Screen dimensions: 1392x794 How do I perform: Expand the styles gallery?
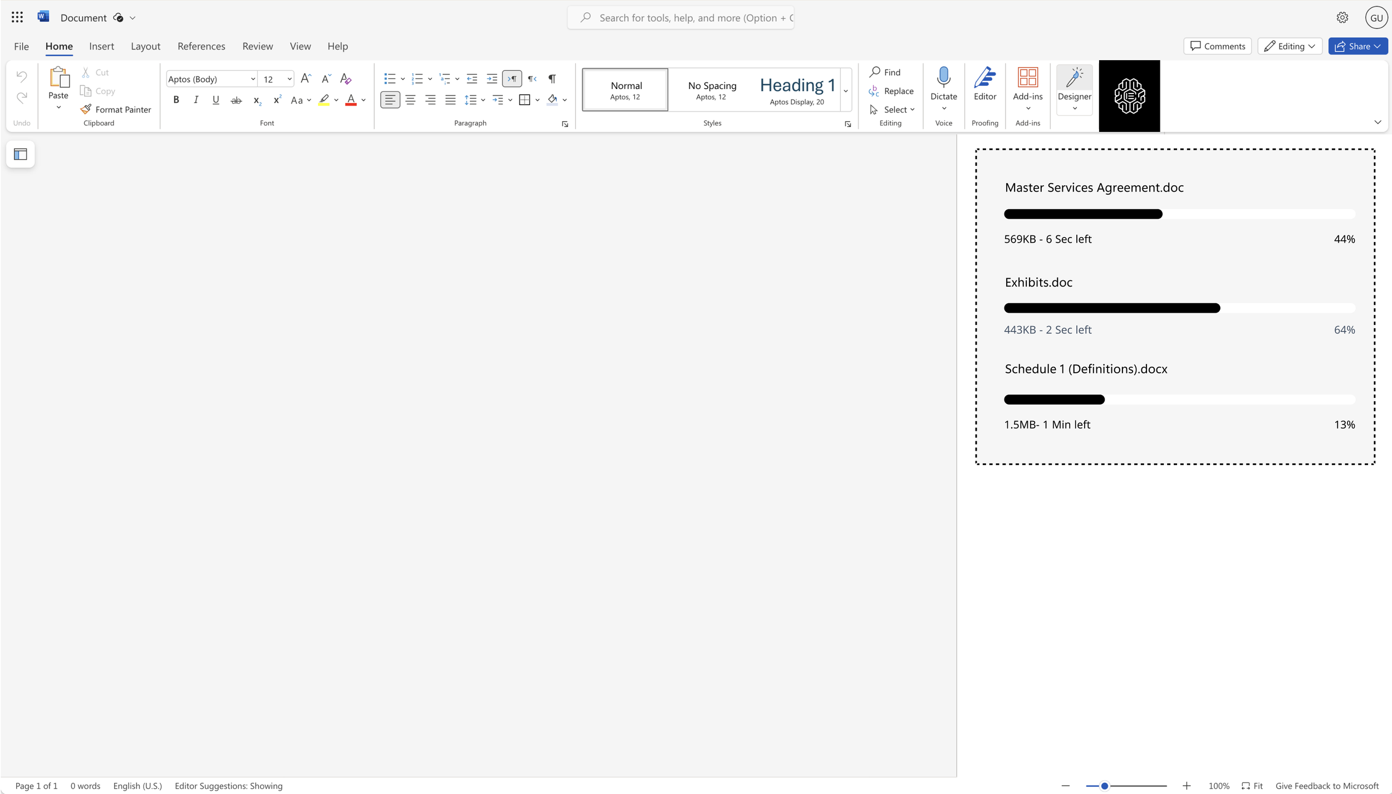click(x=845, y=90)
